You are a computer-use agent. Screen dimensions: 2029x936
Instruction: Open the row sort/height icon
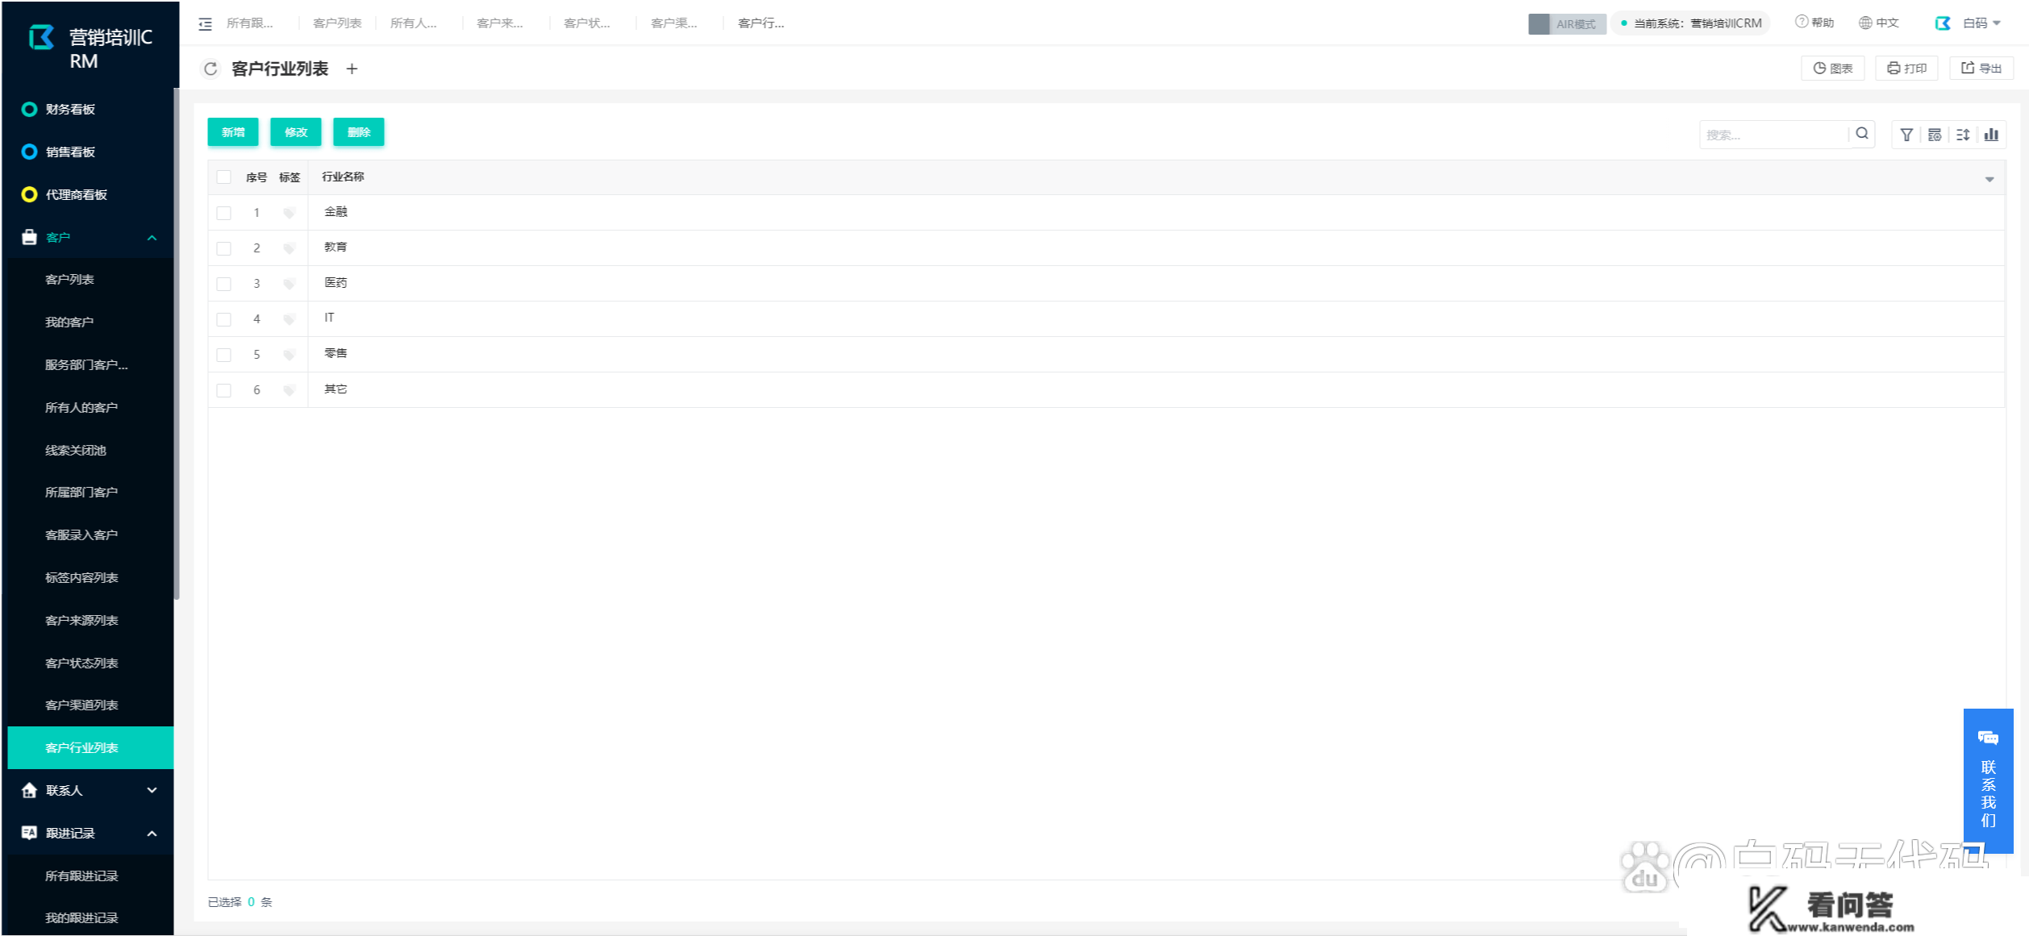click(x=1963, y=135)
